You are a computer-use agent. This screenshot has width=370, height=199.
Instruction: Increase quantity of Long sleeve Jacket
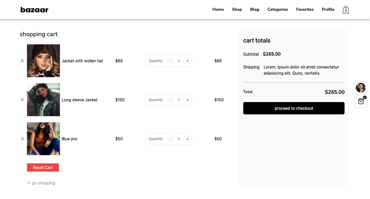click(187, 100)
